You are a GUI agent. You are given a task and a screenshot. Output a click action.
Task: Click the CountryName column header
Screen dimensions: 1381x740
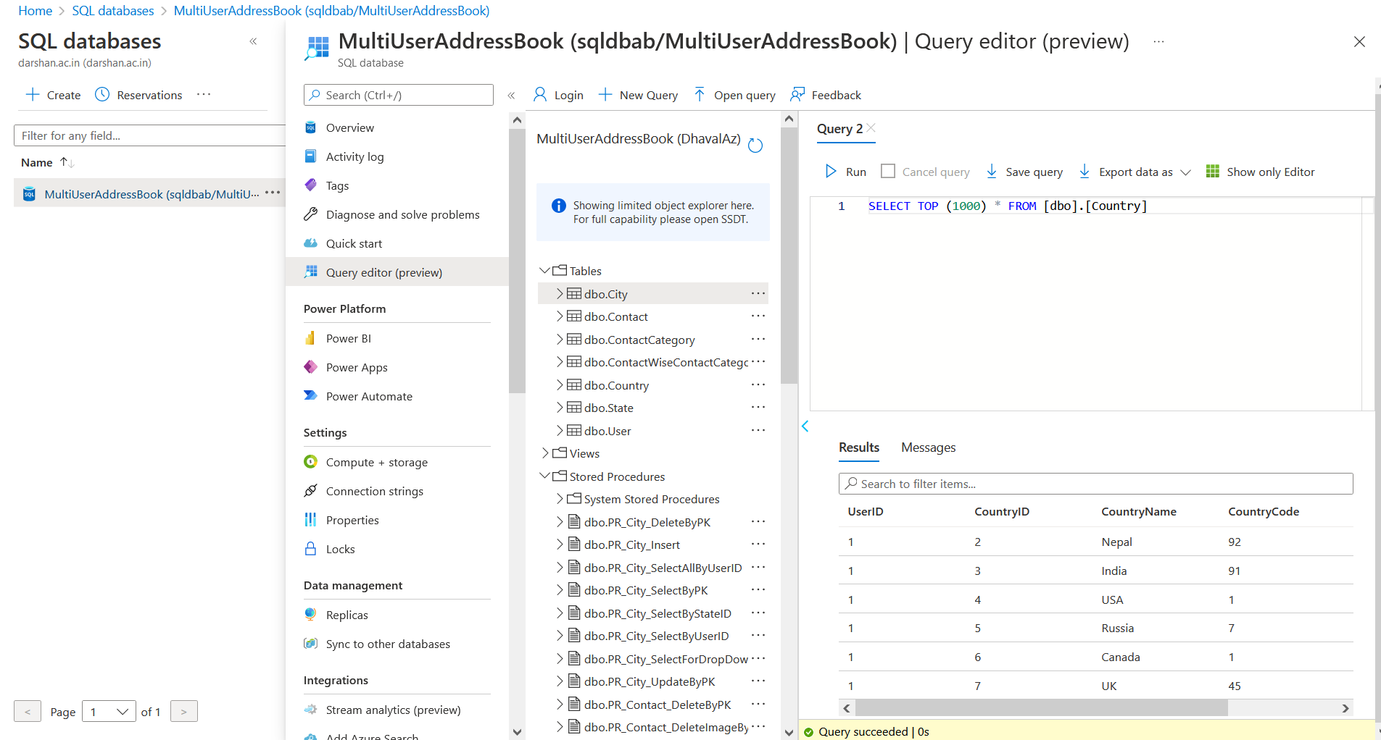coord(1138,511)
